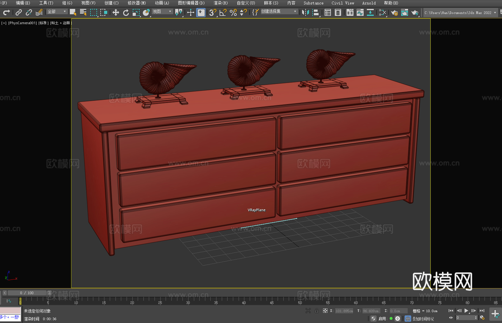
Task: Open the Arnold menu
Action: (369, 3)
